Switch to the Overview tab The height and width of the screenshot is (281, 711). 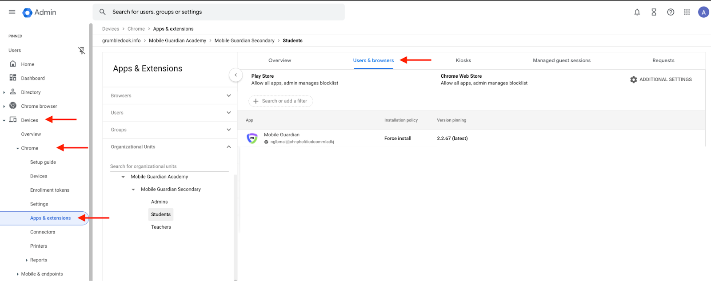point(280,60)
